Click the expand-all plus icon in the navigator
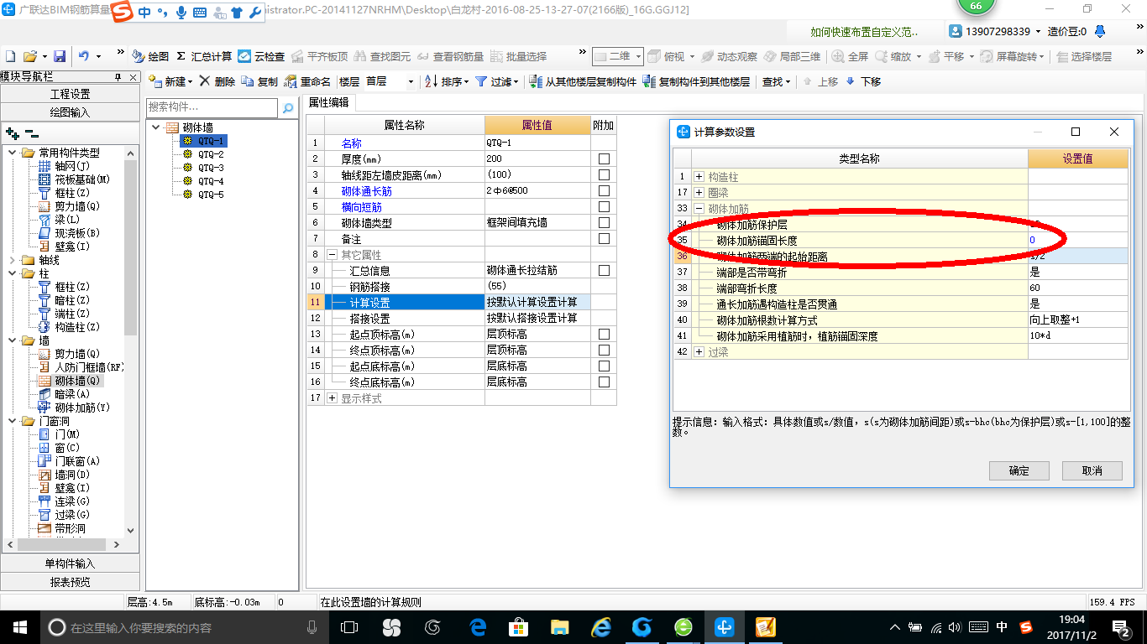1147x644 pixels. point(12,133)
